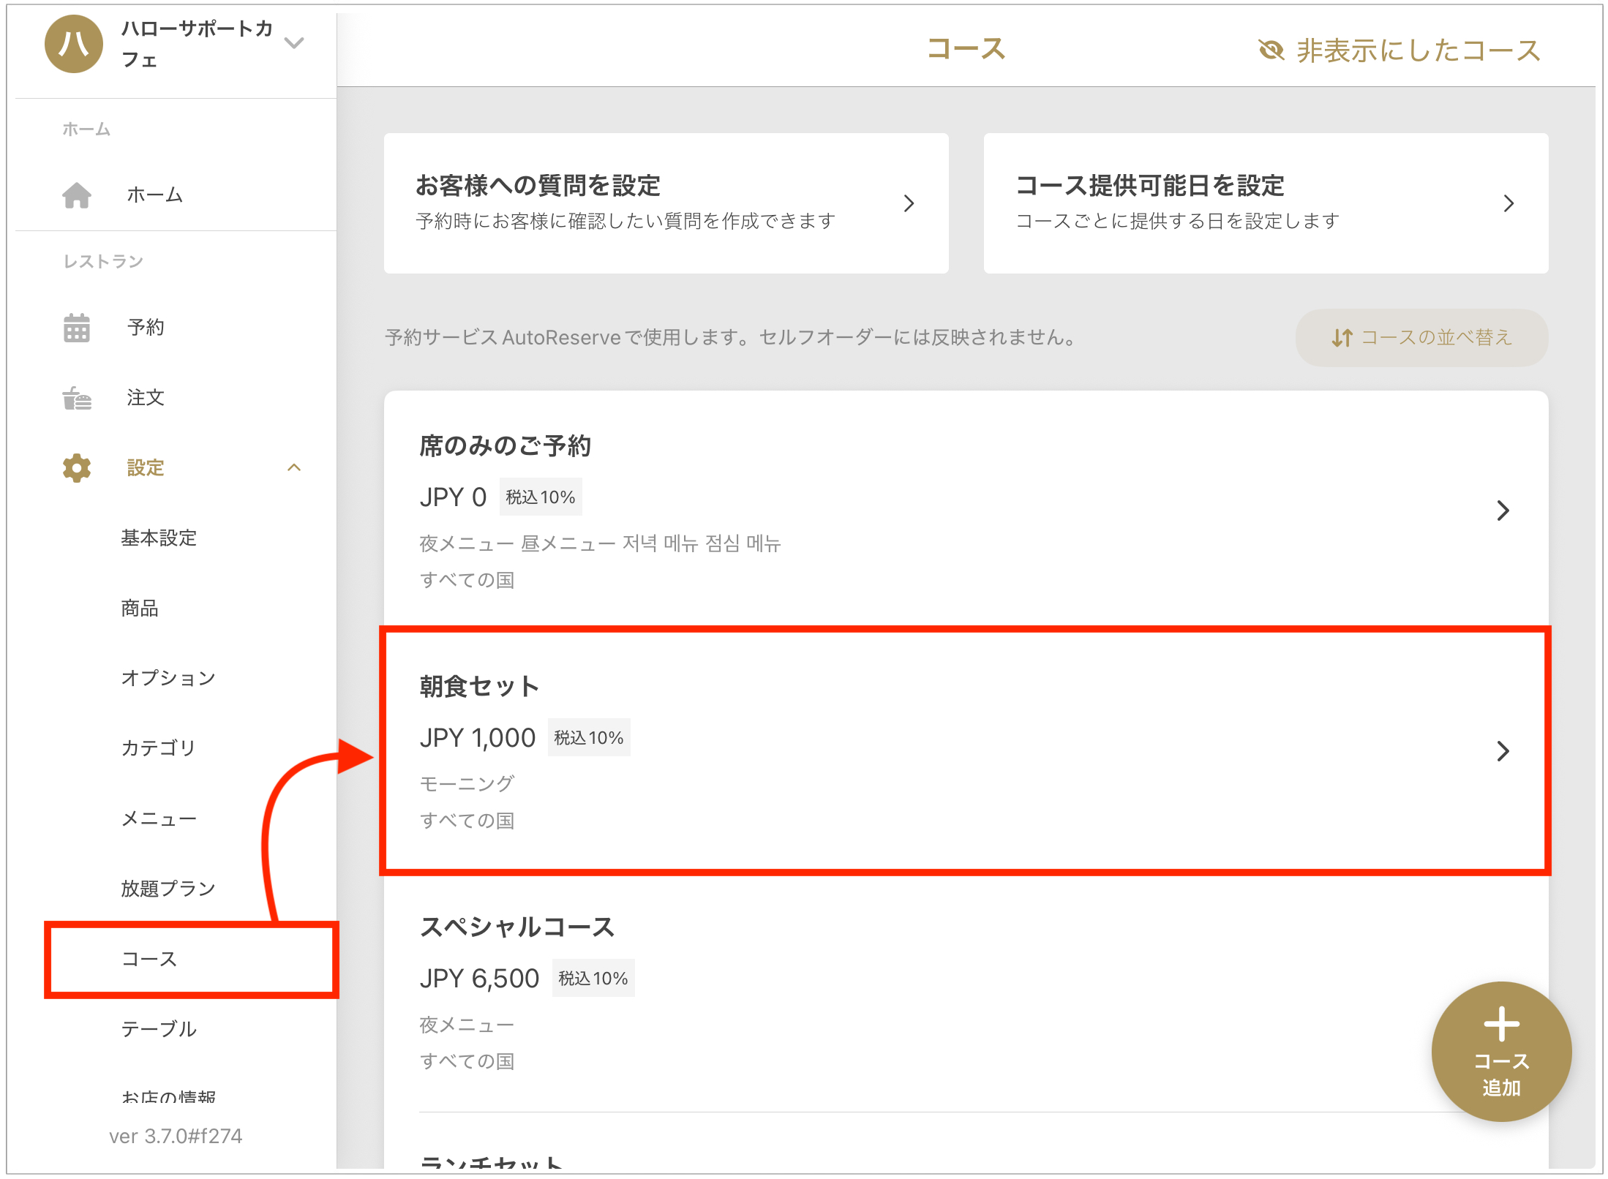This screenshot has height=1179, width=1608.
Task: Go to テーブル settings item
Action: 159,1029
